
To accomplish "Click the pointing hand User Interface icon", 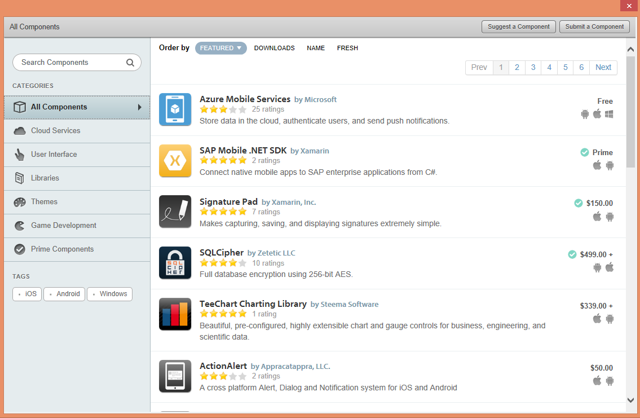I will [20, 155].
